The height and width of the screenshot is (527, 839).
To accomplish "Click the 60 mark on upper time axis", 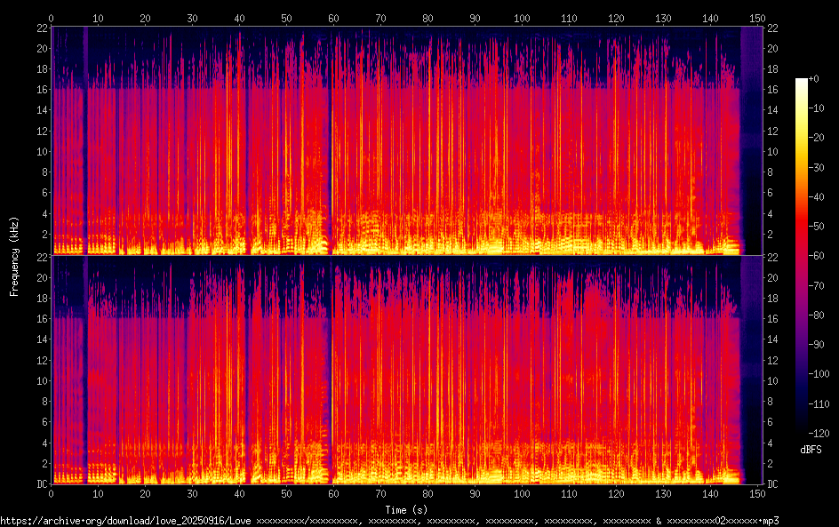I will [333, 18].
